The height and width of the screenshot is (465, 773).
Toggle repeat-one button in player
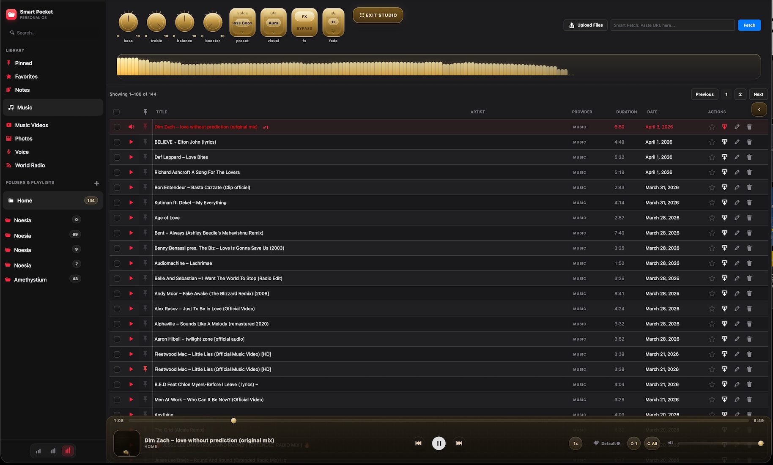pos(633,443)
